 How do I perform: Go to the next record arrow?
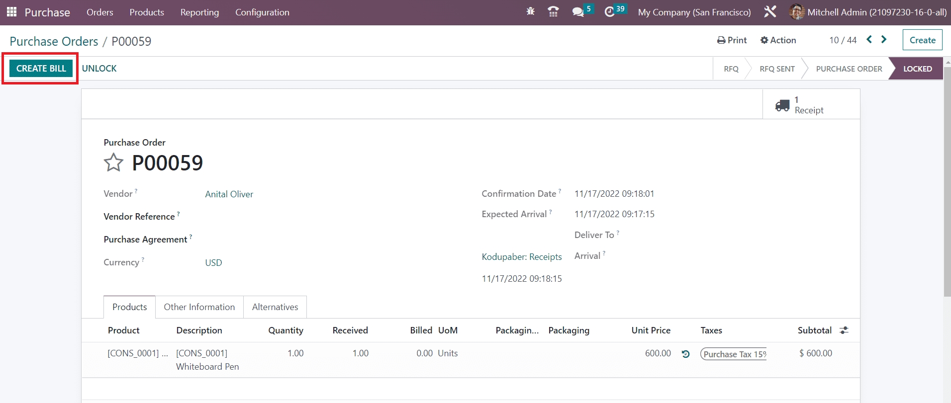pos(884,40)
